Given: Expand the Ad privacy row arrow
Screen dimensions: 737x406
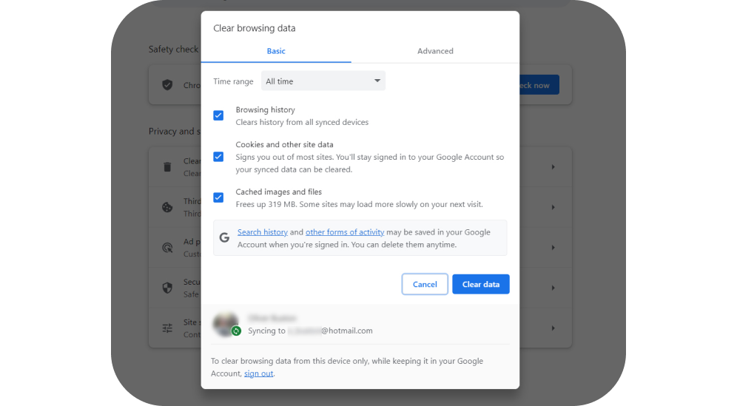Looking at the screenshot, I should click(553, 248).
